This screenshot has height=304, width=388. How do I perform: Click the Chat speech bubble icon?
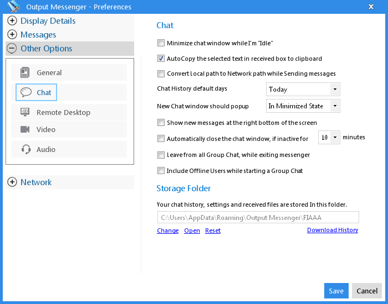25,92
